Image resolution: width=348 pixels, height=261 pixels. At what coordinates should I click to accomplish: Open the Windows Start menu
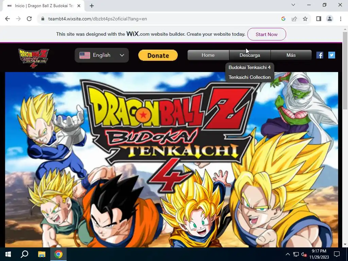pyautogui.click(x=8, y=254)
